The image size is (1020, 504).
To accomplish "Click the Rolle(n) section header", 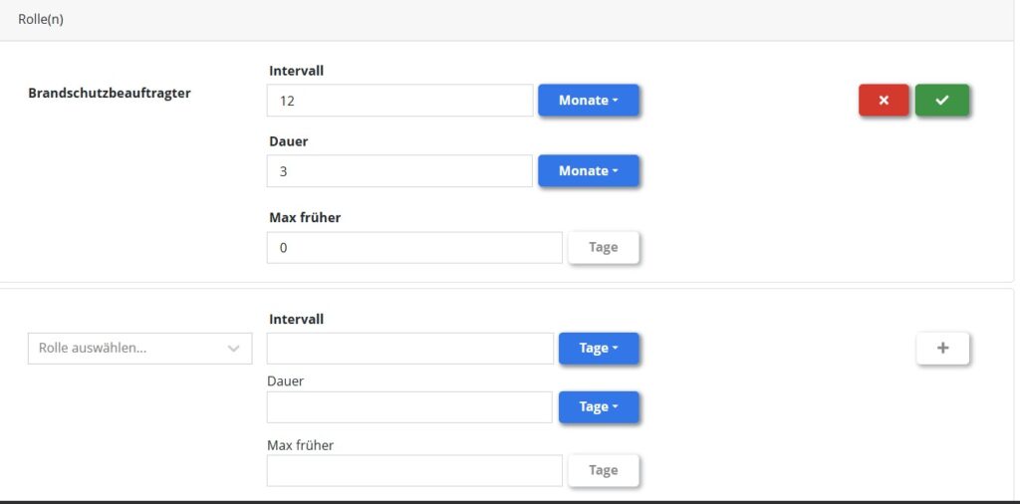I will click(41, 19).
